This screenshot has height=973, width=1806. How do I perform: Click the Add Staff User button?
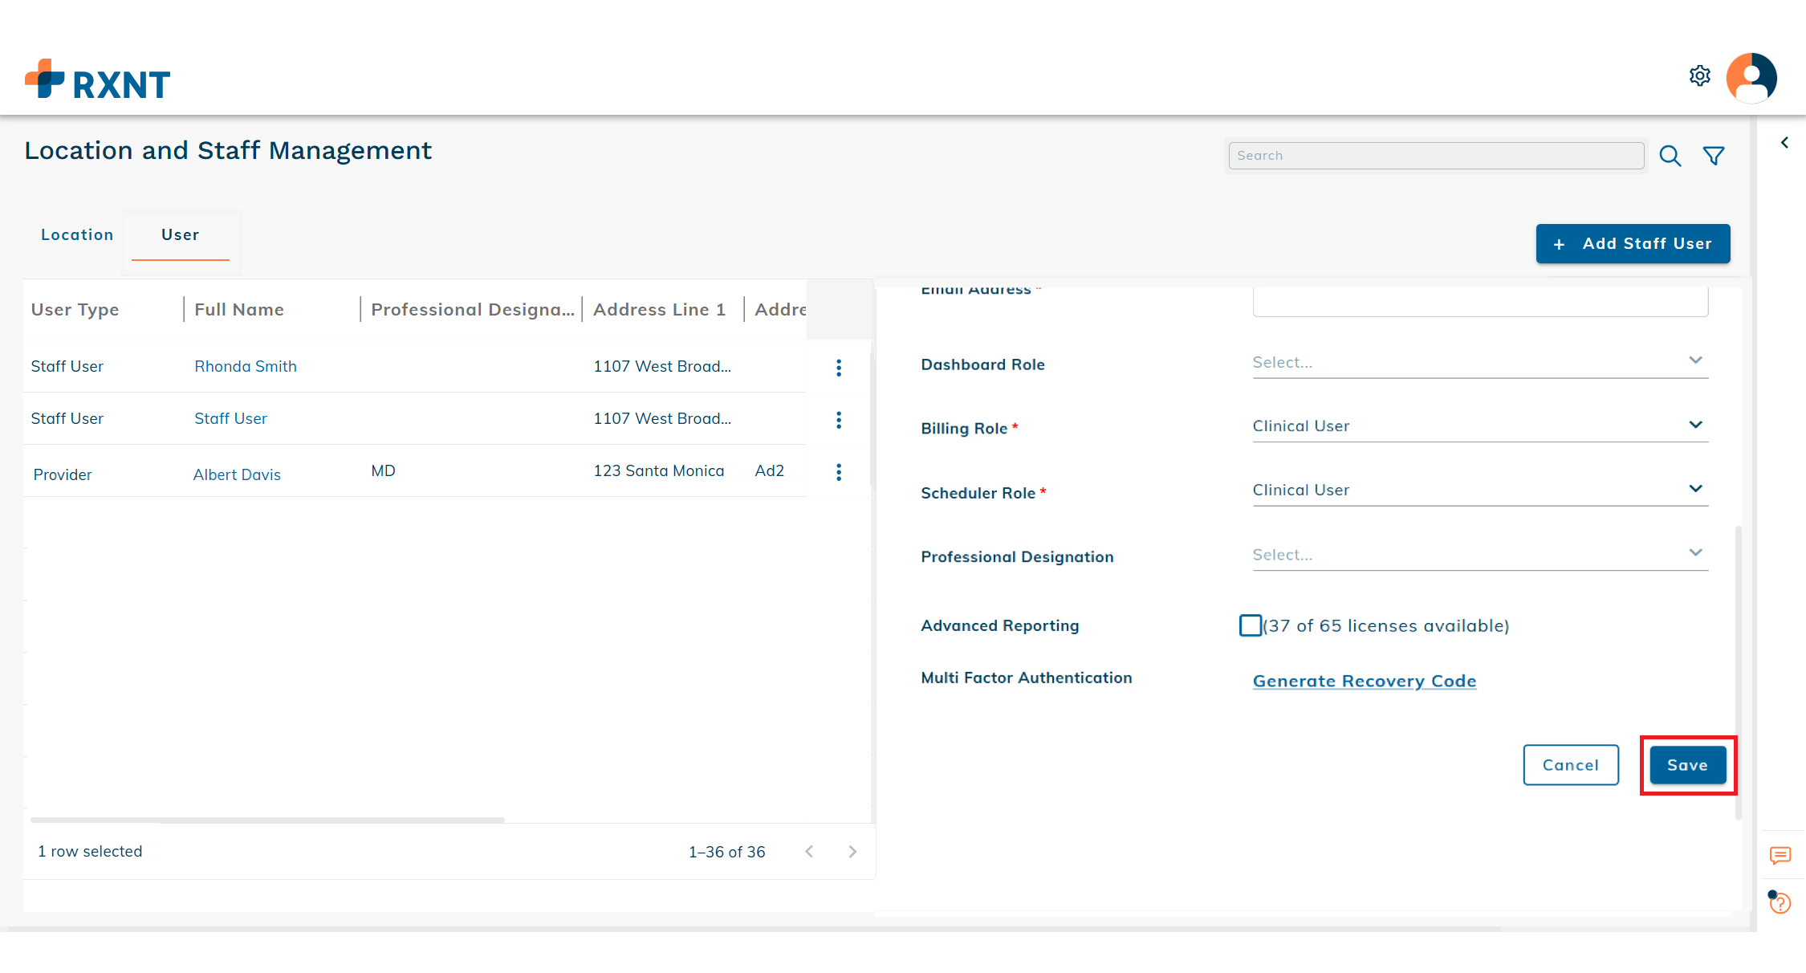pyautogui.click(x=1633, y=244)
